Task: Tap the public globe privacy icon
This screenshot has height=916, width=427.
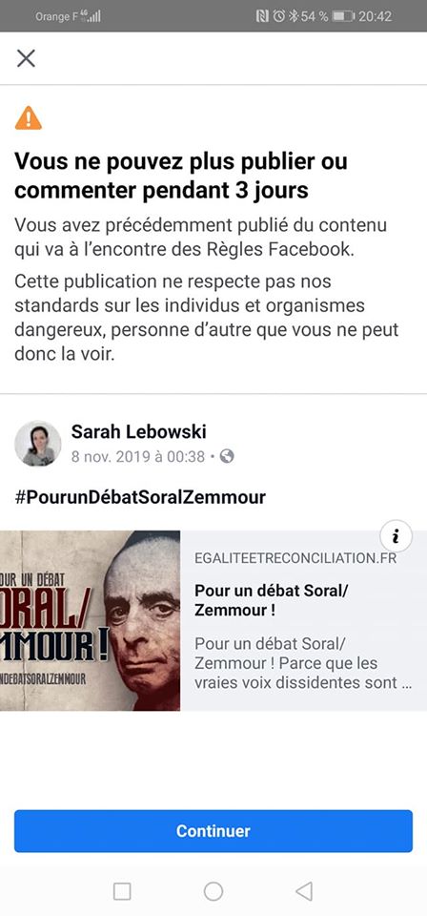Action: (x=227, y=456)
